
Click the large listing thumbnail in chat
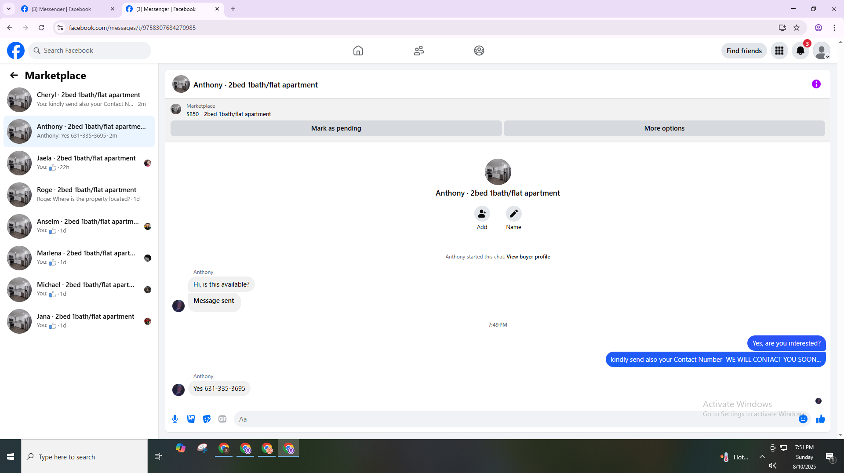click(498, 172)
